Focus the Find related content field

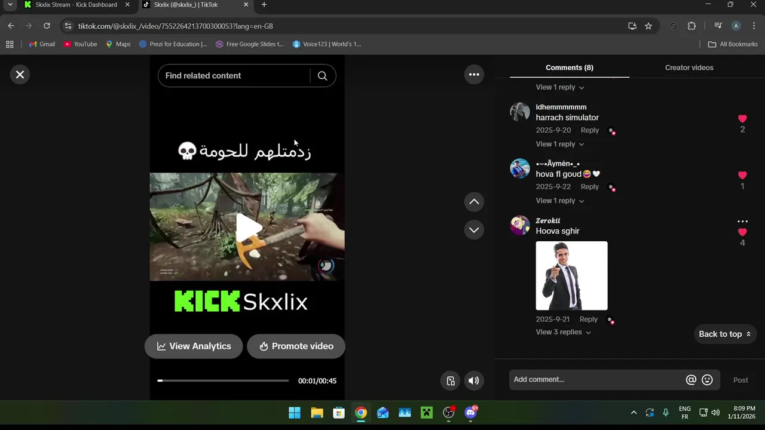[x=234, y=76]
